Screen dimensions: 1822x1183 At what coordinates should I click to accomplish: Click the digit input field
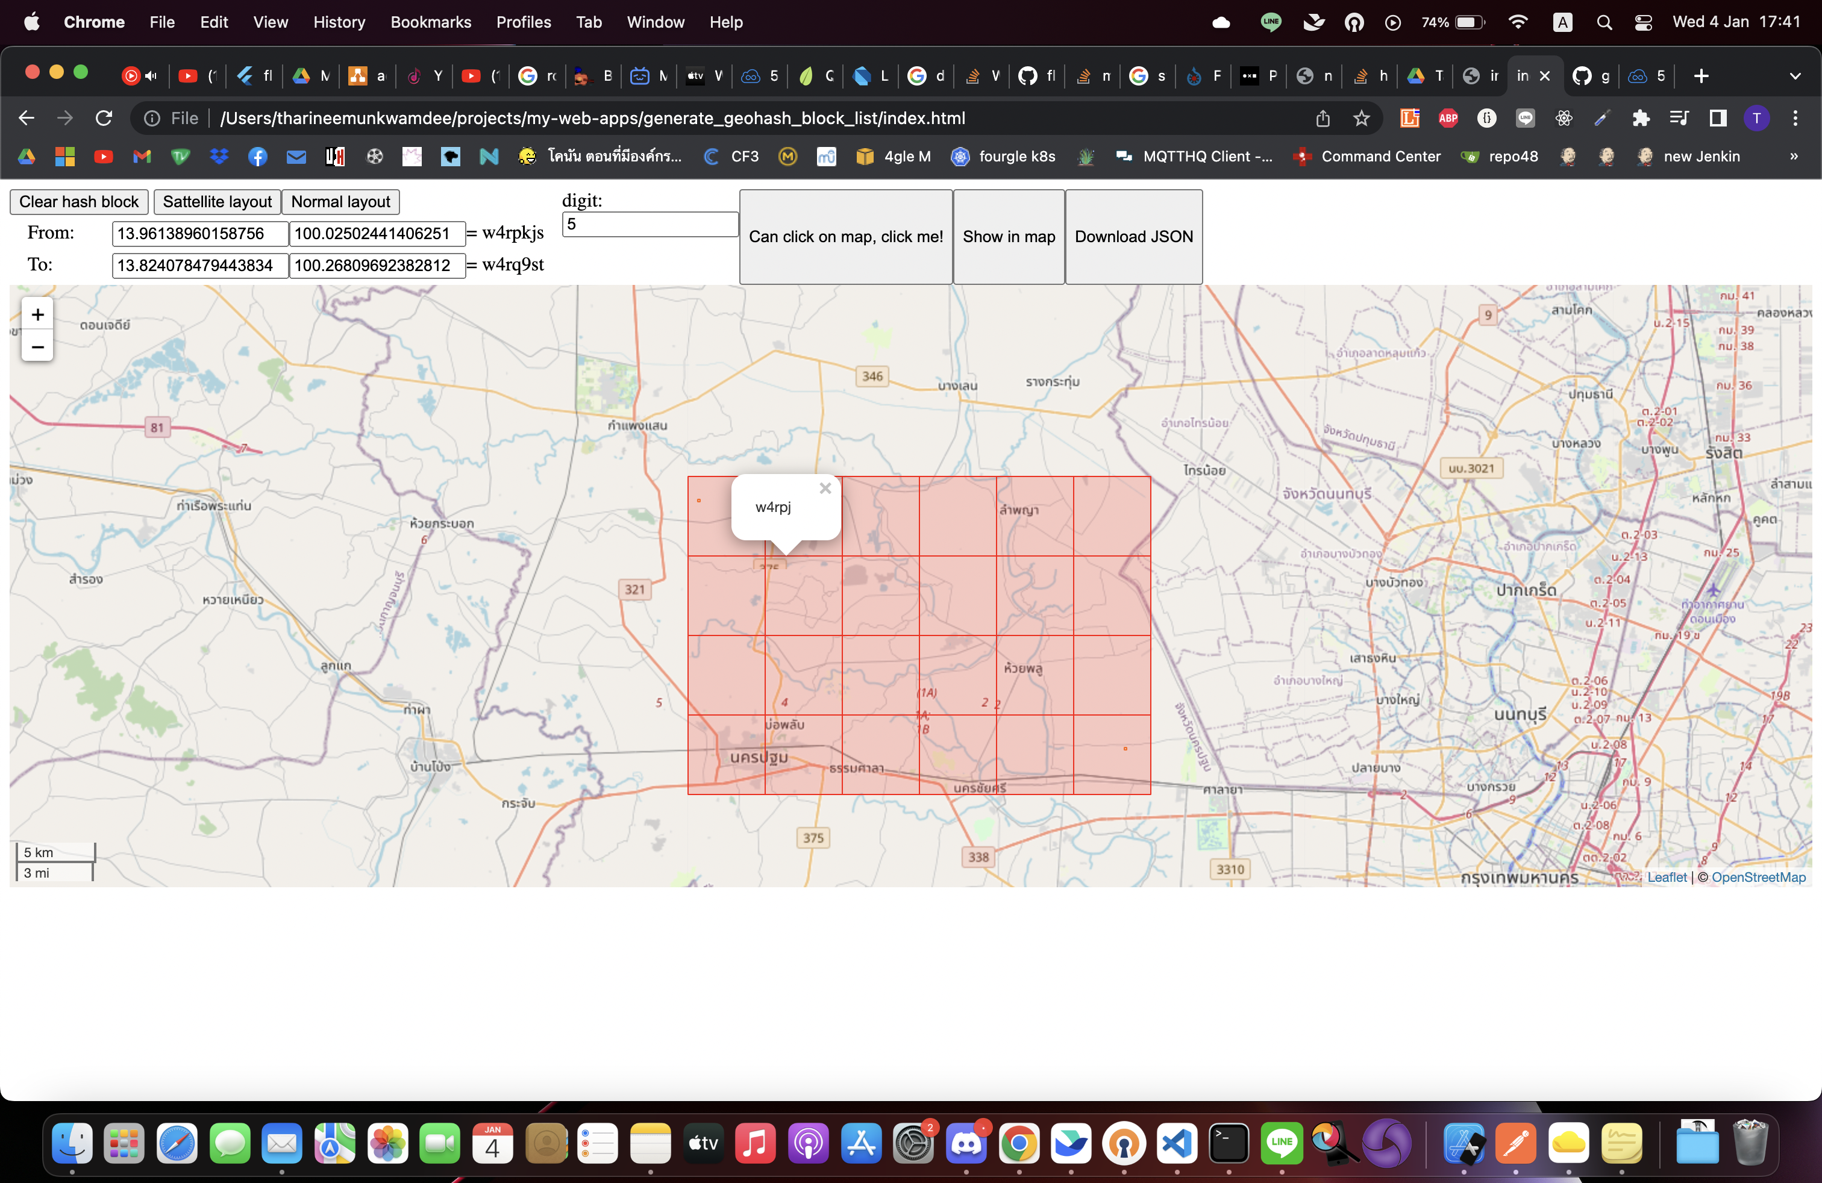649,224
